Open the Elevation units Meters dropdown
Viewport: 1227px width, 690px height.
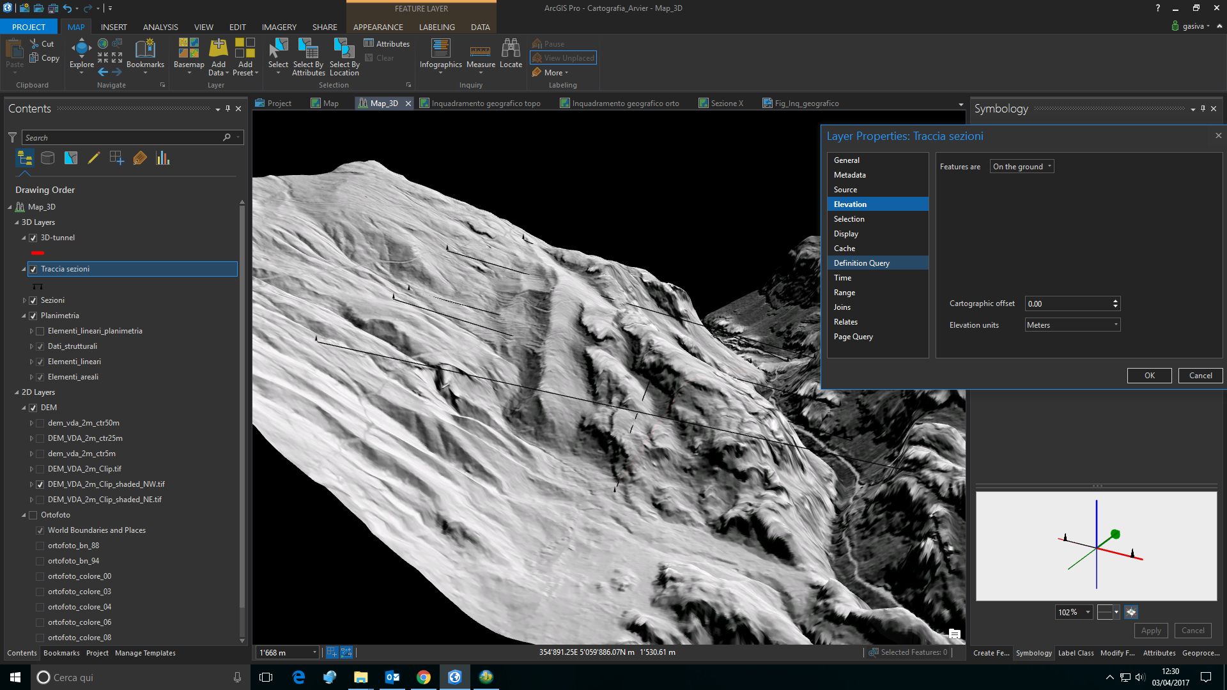click(x=1072, y=325)
